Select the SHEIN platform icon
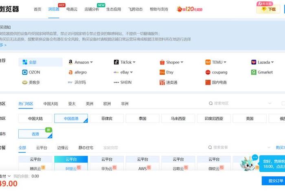 tap(116, 82)
